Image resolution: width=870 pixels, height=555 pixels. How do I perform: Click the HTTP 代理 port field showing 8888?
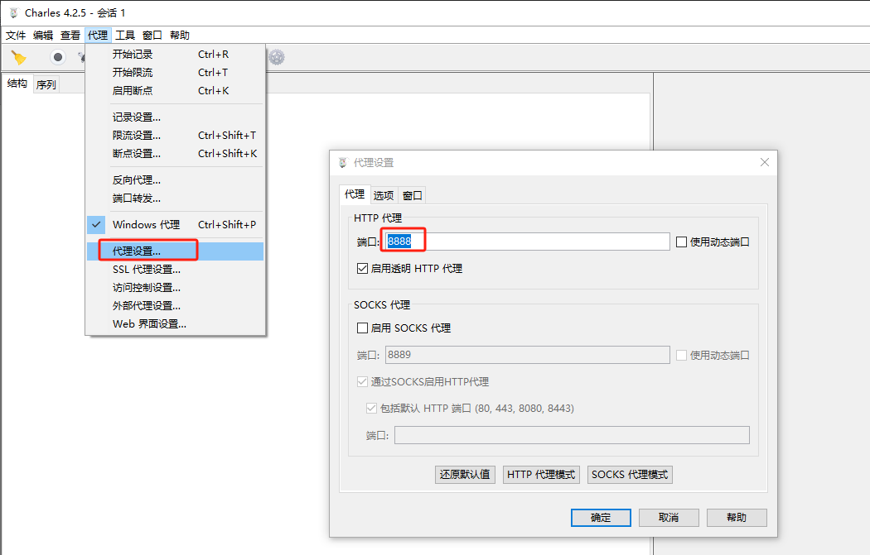[527, 242]
